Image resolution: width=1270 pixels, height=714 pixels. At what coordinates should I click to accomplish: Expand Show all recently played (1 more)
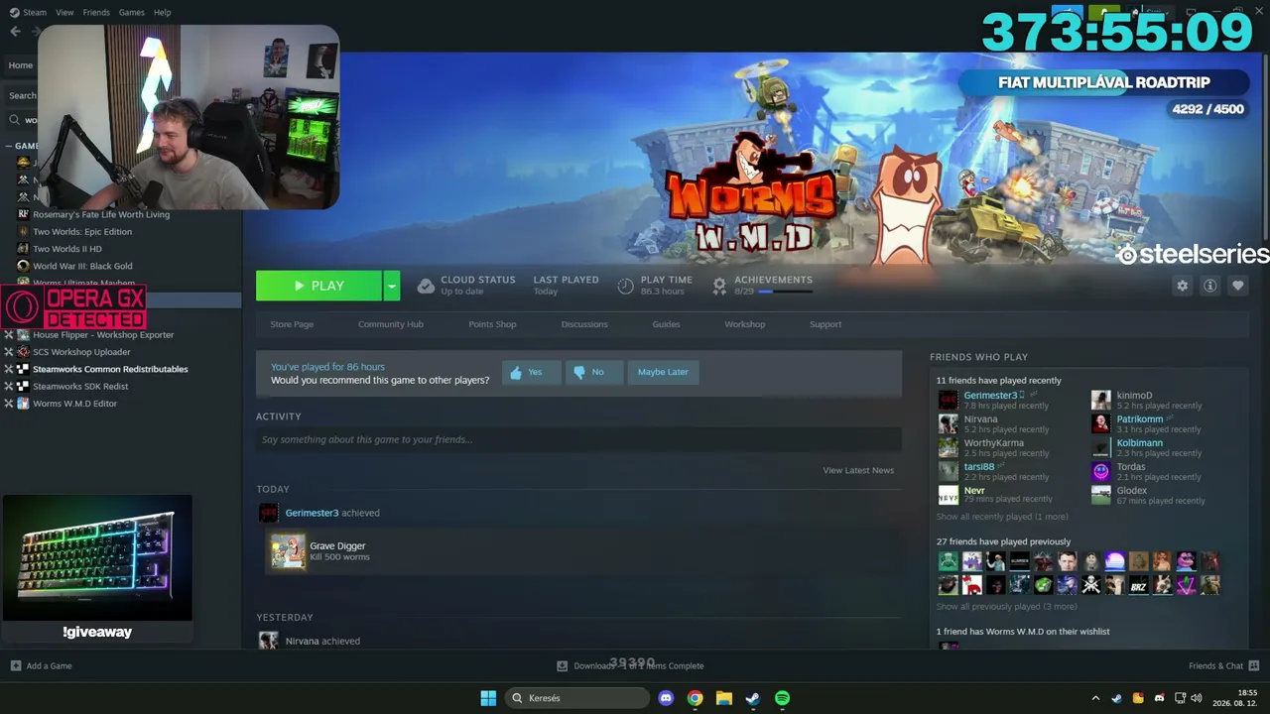click(1002, 517)
